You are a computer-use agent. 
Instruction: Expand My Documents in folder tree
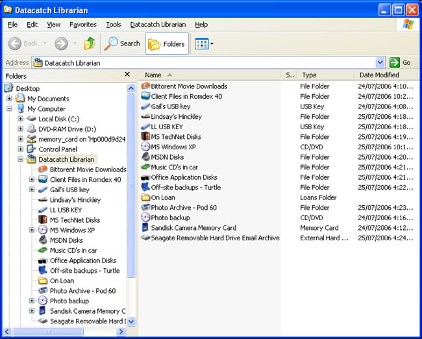pos(9,99)
